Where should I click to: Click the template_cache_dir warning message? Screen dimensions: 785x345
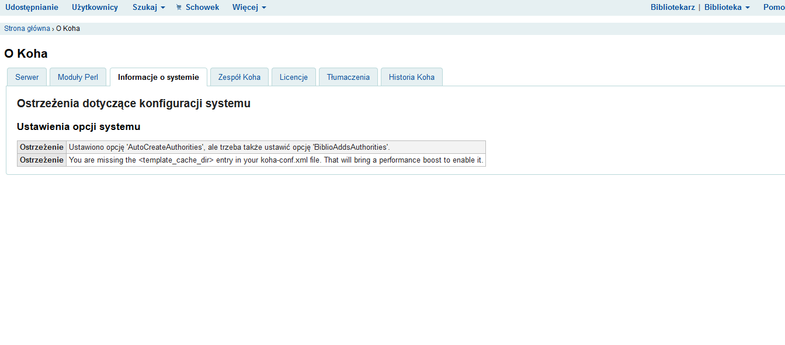276,160
